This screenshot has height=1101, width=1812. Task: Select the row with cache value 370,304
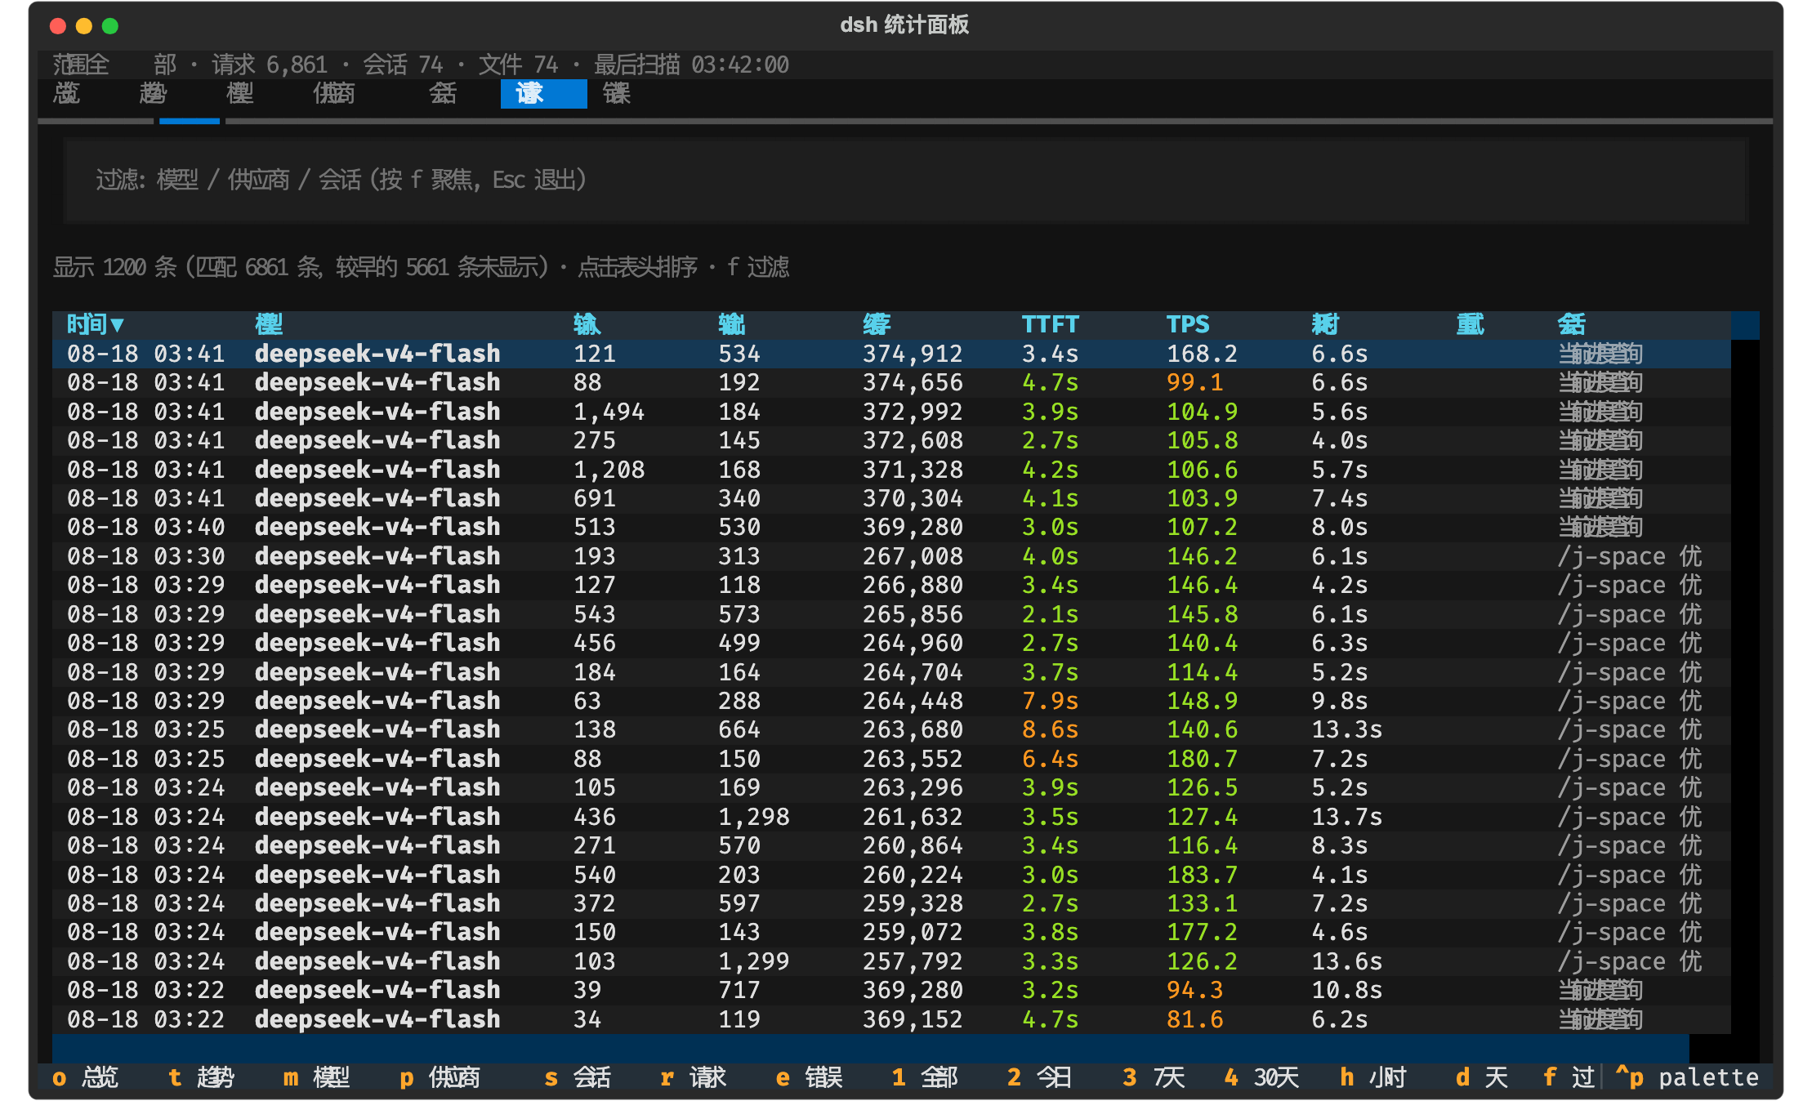point(891,498)
